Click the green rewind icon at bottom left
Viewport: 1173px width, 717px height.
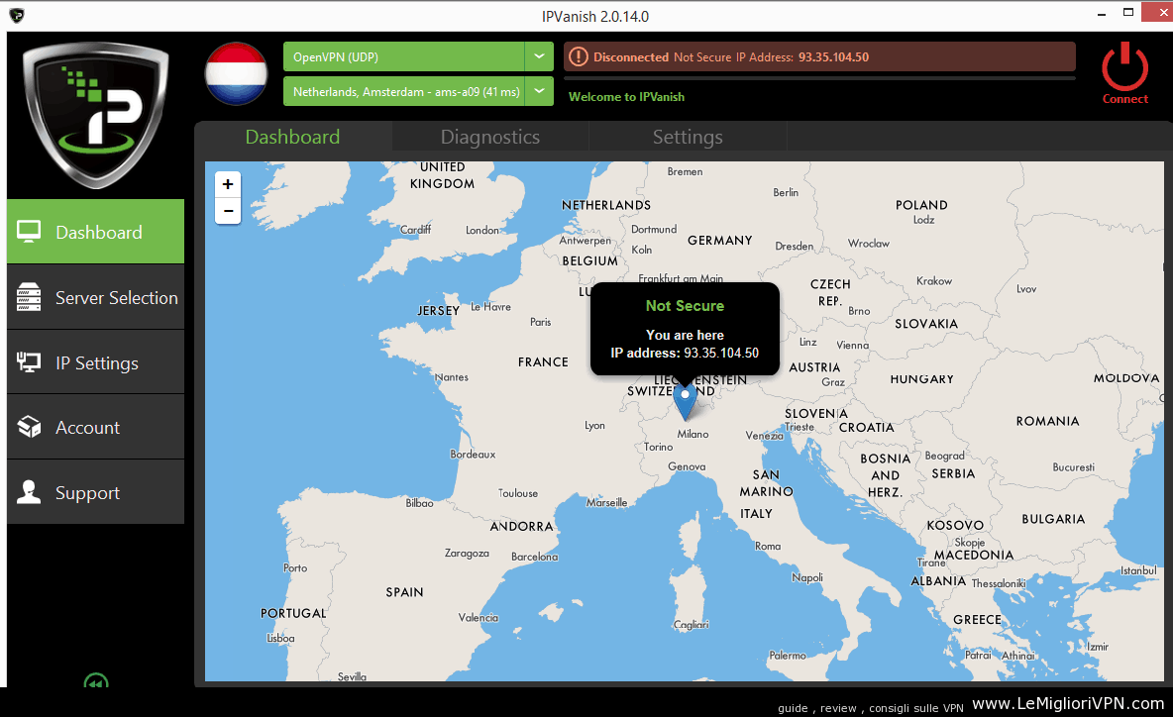click(x=96, y=682)
